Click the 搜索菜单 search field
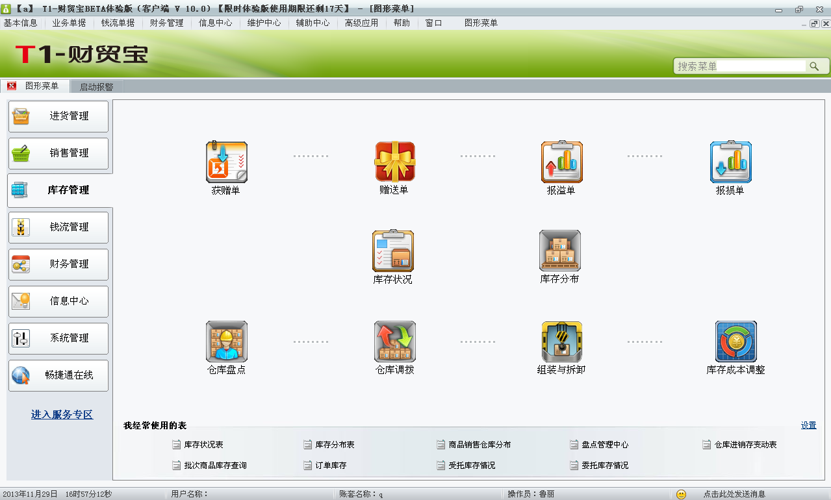The height and width of the screenshot is (500, 831). 739,66
